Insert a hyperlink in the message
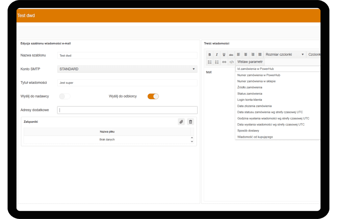 point(224,62)
